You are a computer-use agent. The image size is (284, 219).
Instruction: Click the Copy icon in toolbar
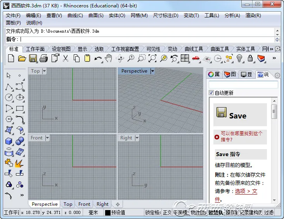(x=76, y=58)
